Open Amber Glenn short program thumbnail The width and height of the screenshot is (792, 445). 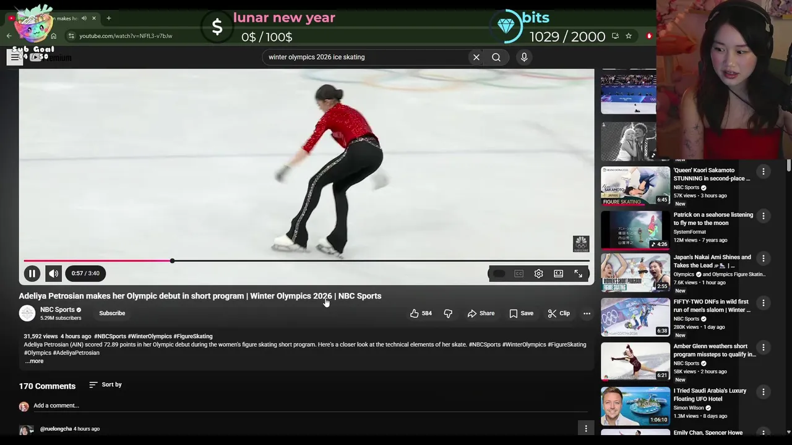pyautogui.click(x=635, y=361)
